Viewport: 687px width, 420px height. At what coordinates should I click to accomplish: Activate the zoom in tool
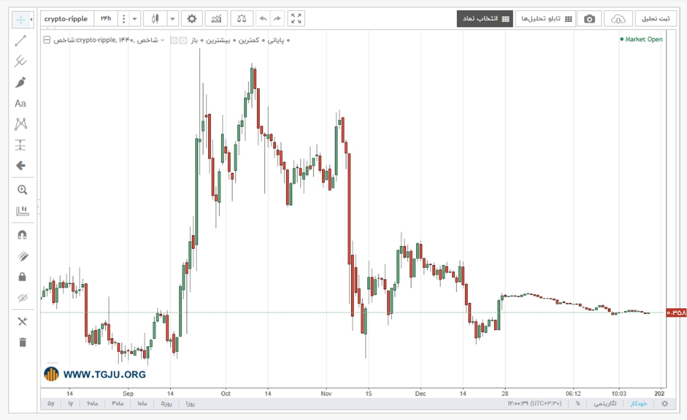point(22,190)
